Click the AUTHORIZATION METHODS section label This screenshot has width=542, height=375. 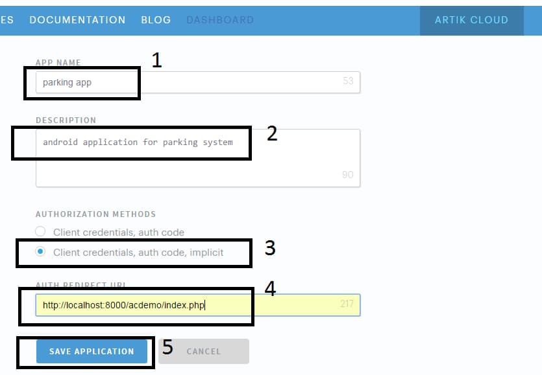pyautogui.click(x=95, y=214)
